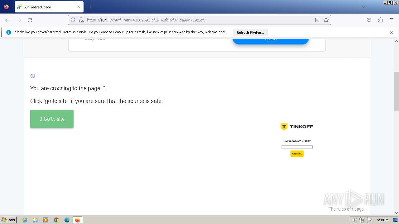Click the Tinkoff logo
This screenshot has width=399, height=224.
[297, 127]
